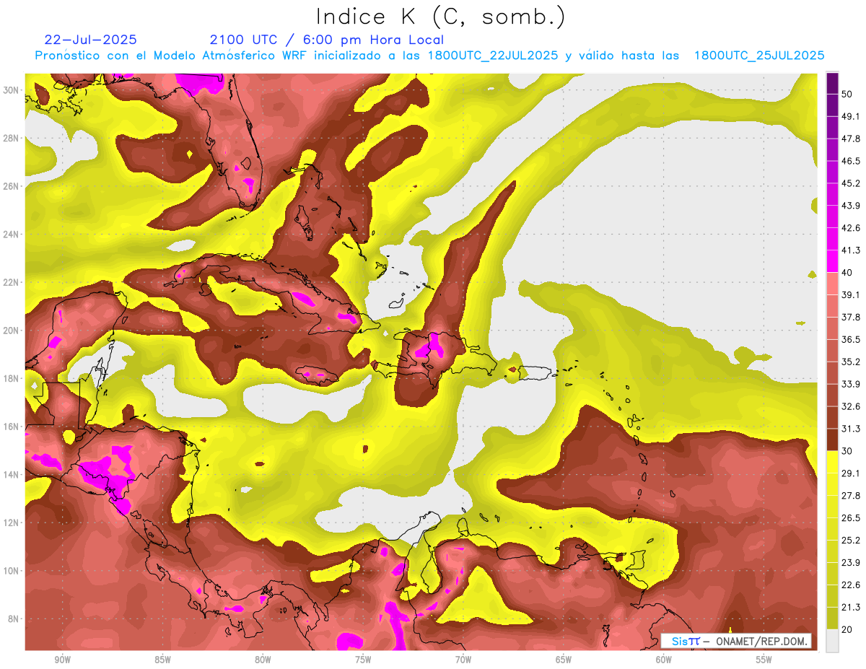Click the colorbar value 49.1

[851, 116]
